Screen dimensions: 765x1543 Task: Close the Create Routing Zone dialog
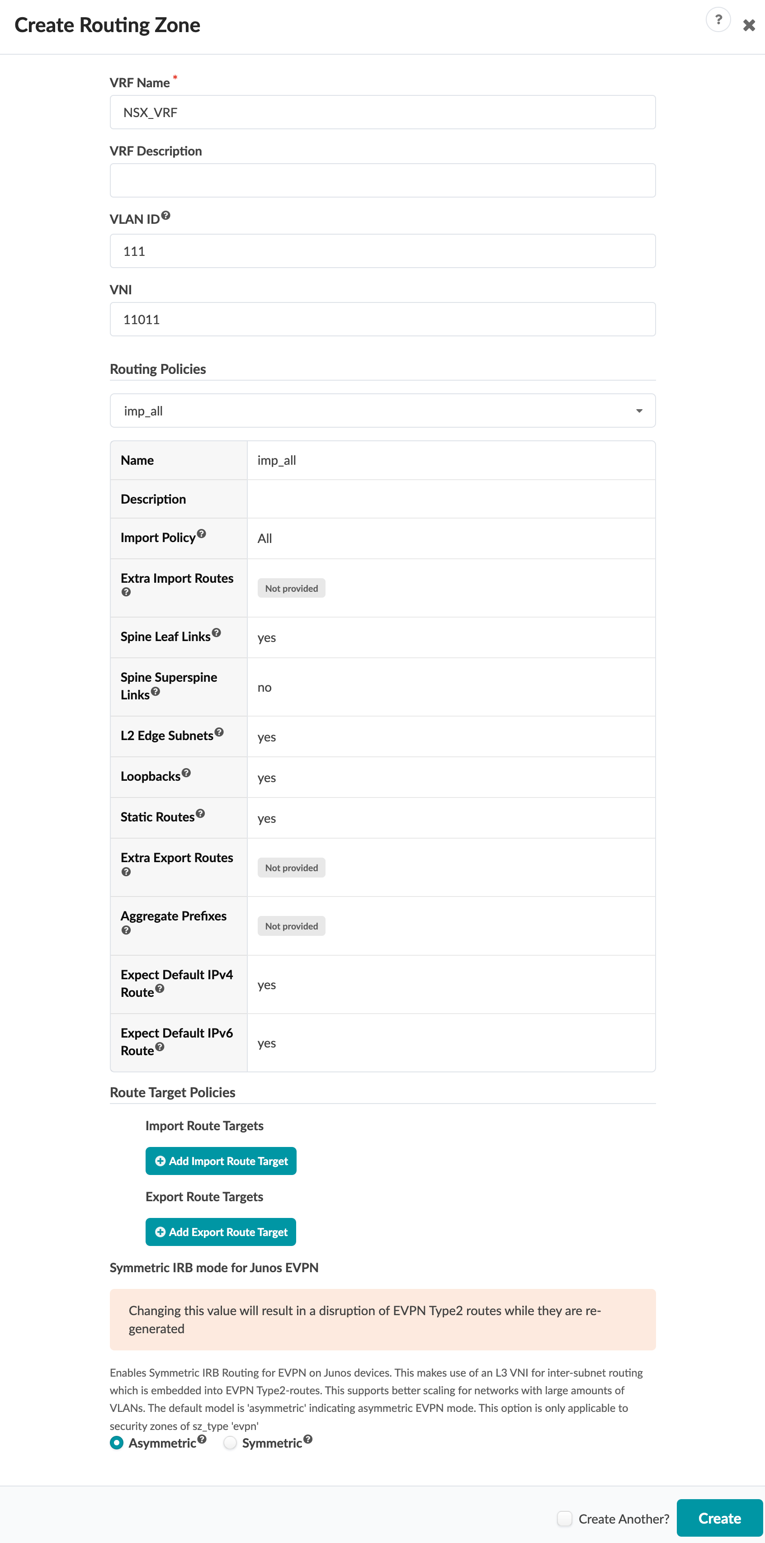coord(749,25)
